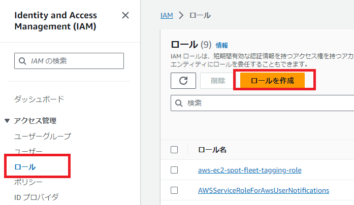Open ポリシー in the sidebar
Screen dimensions: 354x205
pyautogui.click(x=28, y=182)
